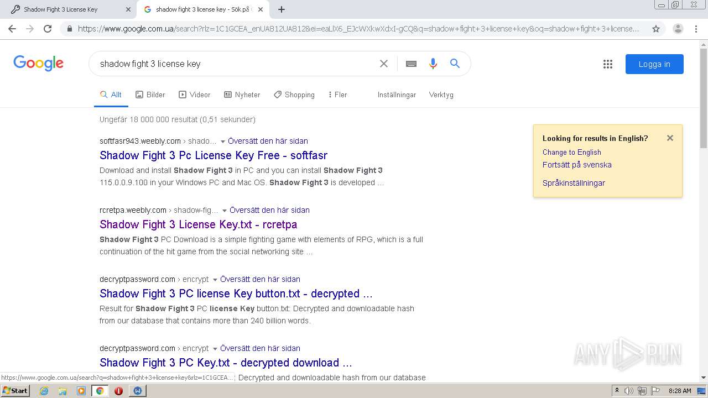Open File Explorer from taskbar
This screenshot has height=398, width=708.
63,391
